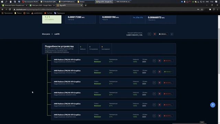Screen dimensions: 220x124
Task: Open the Chrome extensions puzzle icon
Action: coord(210,9)
